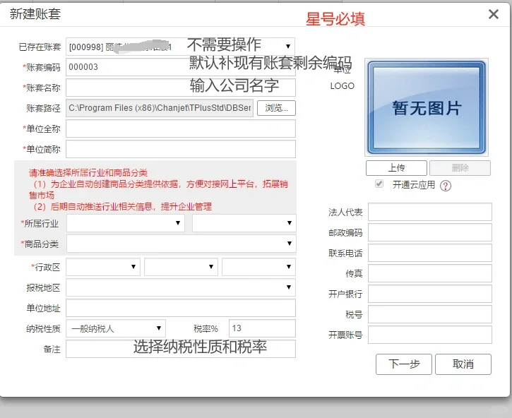Click the 暂无图片 logo placeholder
The height and width of the screenshot is (418, 512).
[x=427, y=107]
